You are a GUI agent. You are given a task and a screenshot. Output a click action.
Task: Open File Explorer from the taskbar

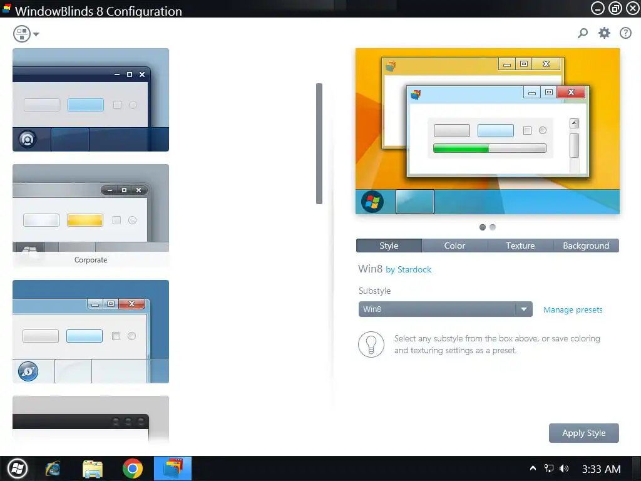[93, 468]
